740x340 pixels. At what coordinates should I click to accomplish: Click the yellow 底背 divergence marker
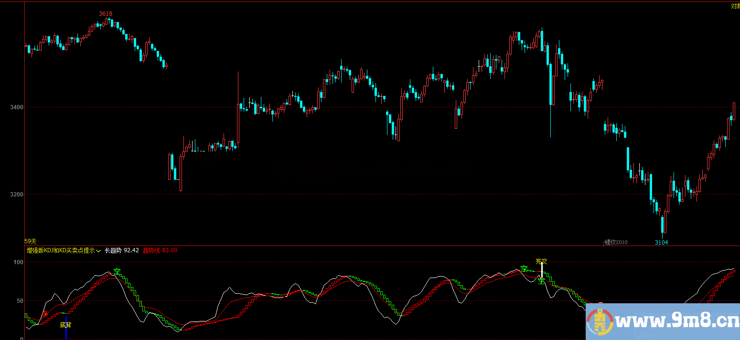point(65,325)
